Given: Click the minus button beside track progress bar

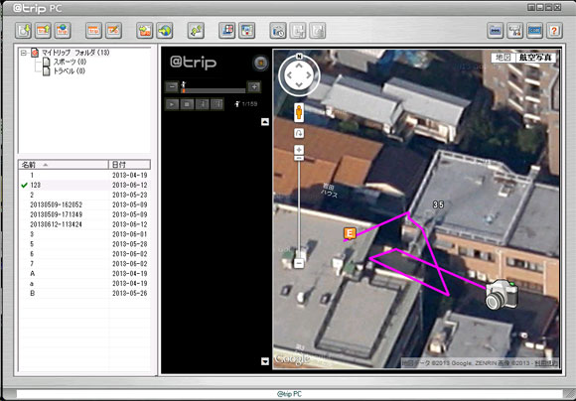Looking at the screenshot, I should tap(172, 87).
